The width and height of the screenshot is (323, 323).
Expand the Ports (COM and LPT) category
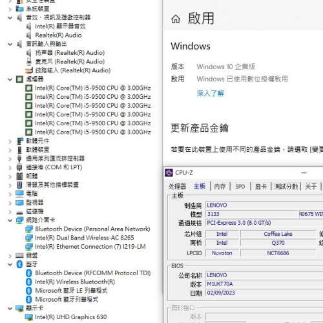click(10, 168)
